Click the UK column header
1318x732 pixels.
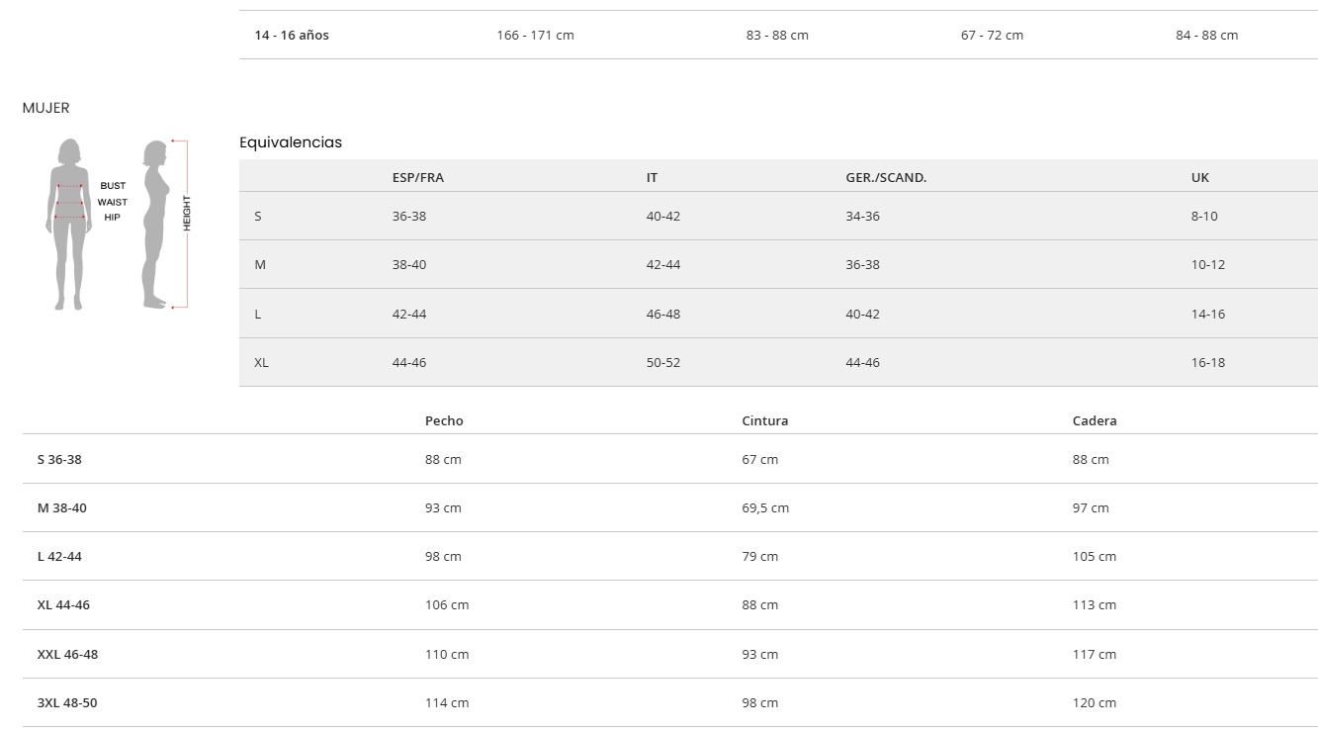pos(1199,178)
